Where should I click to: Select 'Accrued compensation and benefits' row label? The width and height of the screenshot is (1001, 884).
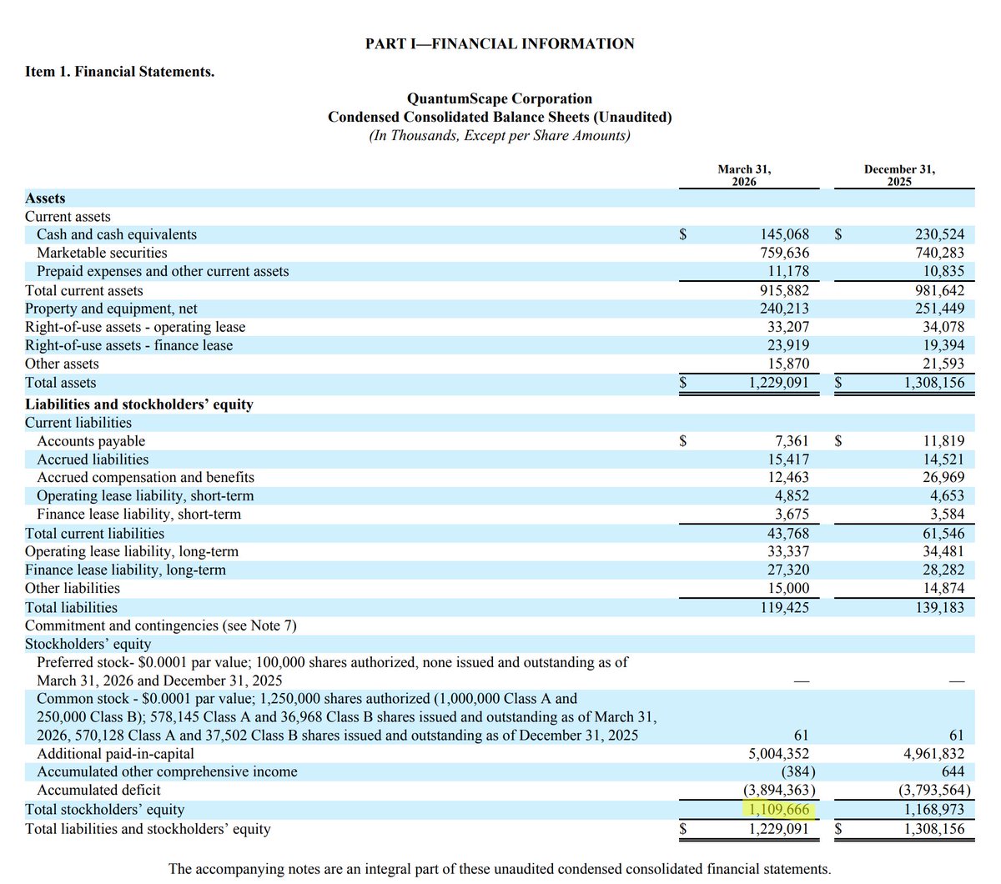(x=145, y=478)
